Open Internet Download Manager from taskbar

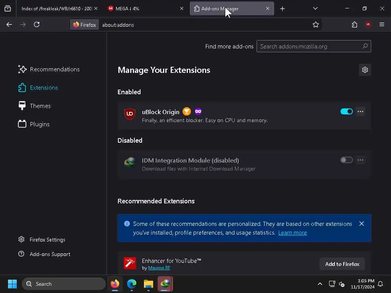pyautogui.click(x=165, y=284)
